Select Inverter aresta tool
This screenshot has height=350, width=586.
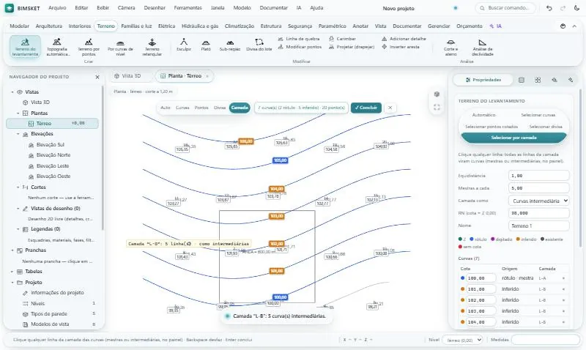pyautogui.click(x=400, y=47)
